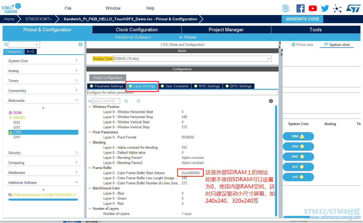Open the ST Facebook page icon
Image resolution: width=363 pixels, height=223 pixels.
[301, 8]
